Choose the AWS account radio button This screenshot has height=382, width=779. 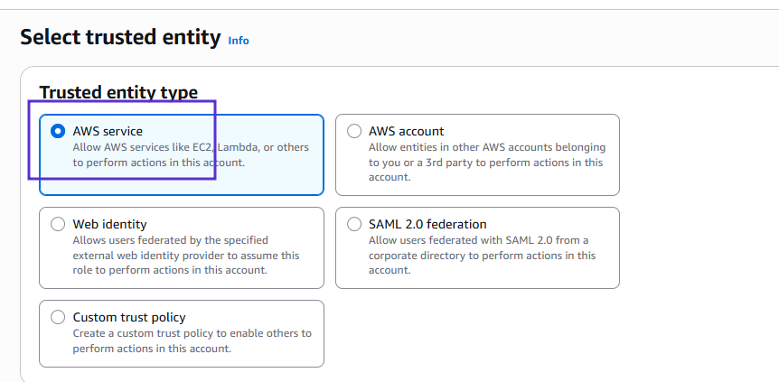tap(353, 131)
